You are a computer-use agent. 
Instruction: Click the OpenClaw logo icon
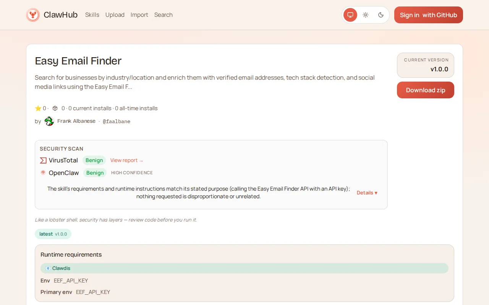click(x=43, y=173)
